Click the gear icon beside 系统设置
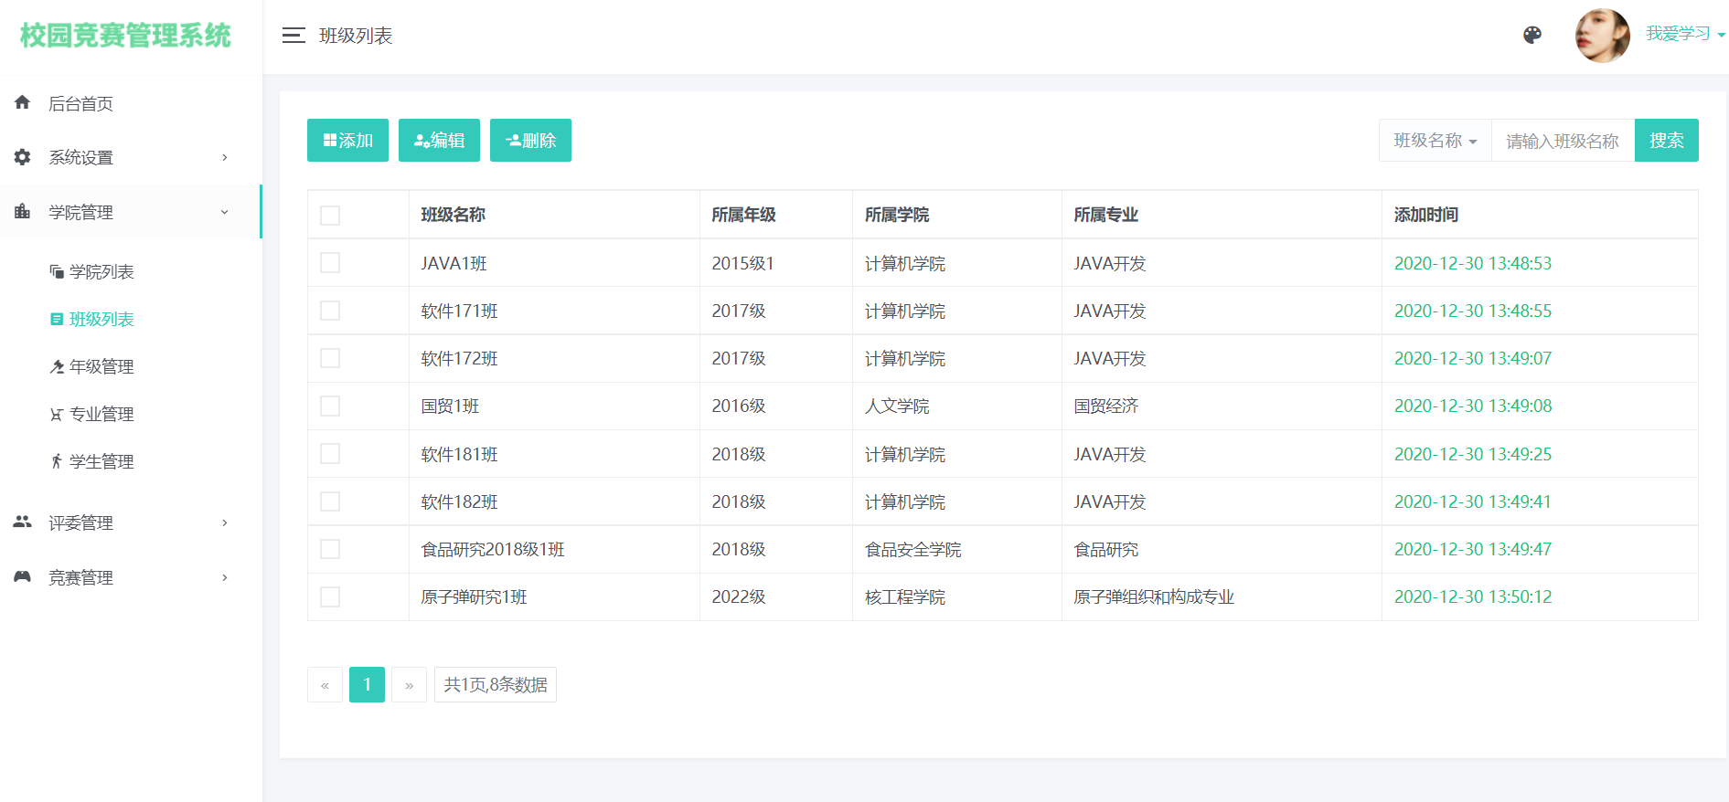This screenshot has height=802, width=1729. point(23,157)
